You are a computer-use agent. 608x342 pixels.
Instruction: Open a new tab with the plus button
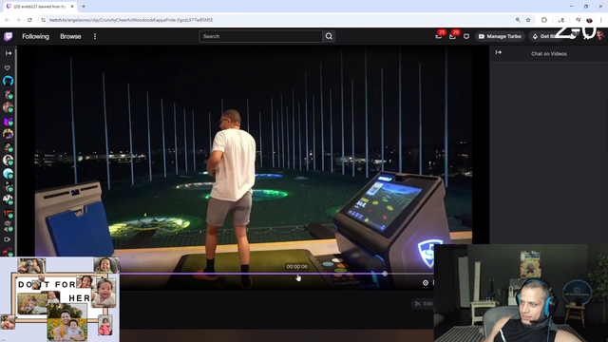(x=84, y=7)
